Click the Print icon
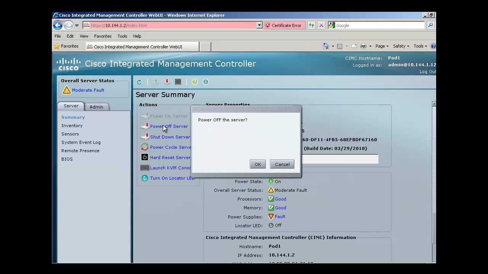Screen dimensions: 488x274 pos(363,46)
